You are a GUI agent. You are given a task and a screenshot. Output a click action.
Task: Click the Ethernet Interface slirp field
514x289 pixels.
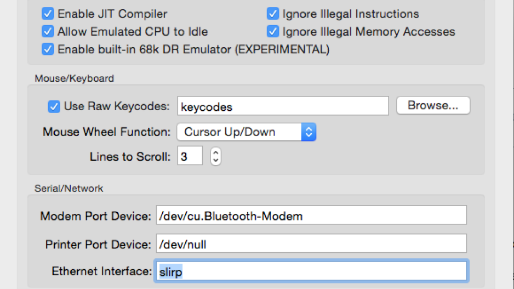(x=311, y=271)
